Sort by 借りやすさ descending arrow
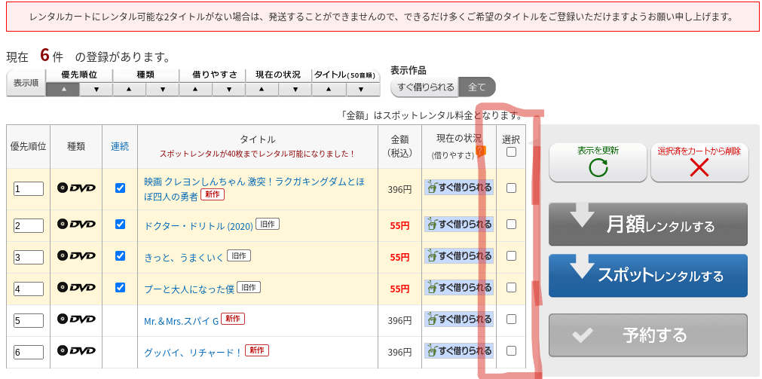 point(228,90)
